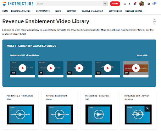Play Instructure 360 At Your Services video
The image size is (161, 132).
(138, 114)
